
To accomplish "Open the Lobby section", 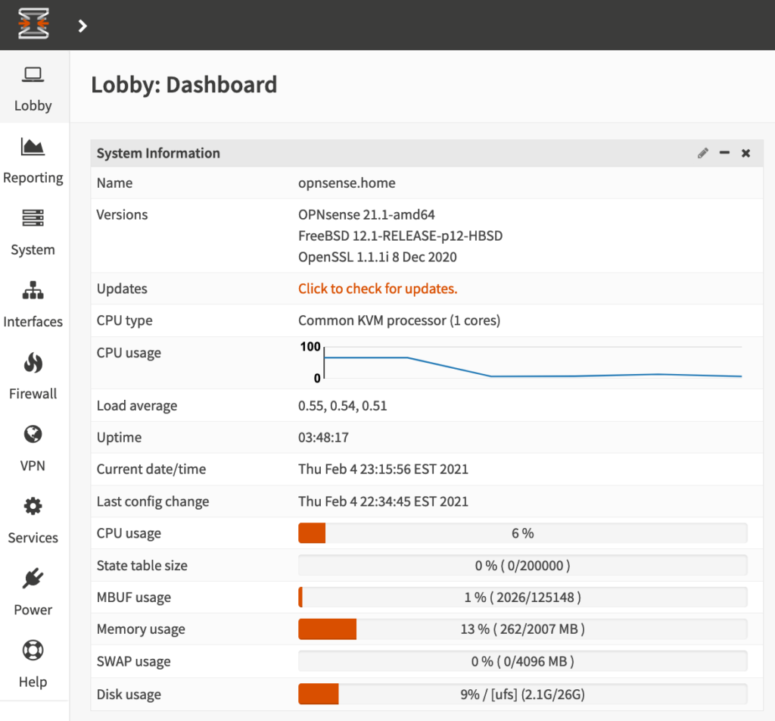I will click(33, 89).
